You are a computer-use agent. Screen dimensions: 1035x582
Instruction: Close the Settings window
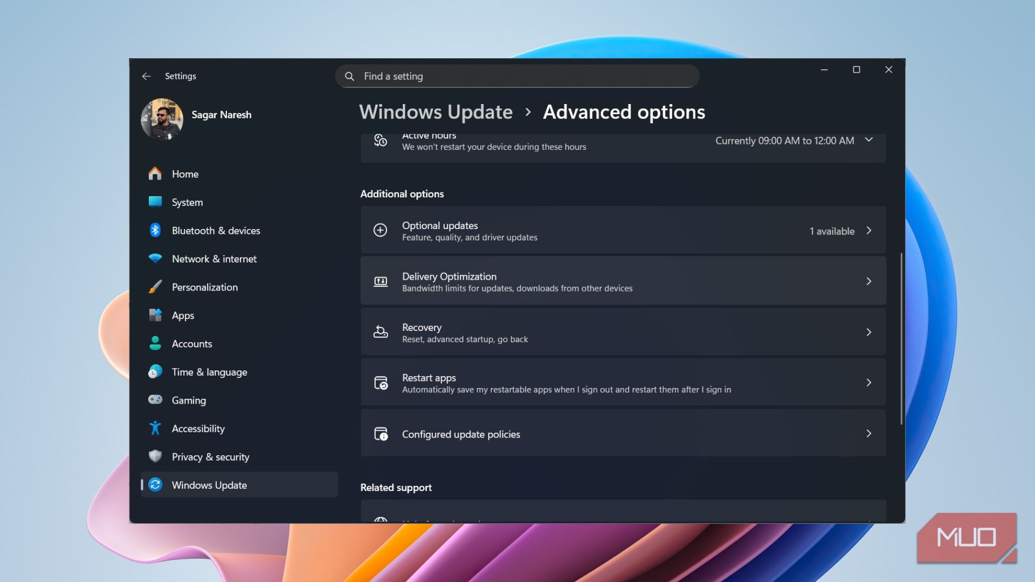888,70
